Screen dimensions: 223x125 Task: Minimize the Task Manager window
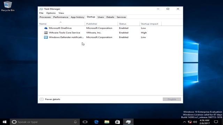tap(158, 9)
